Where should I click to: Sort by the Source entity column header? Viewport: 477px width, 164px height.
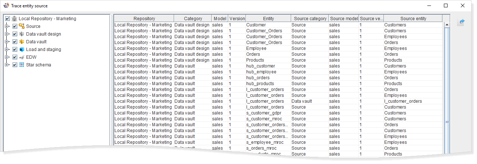[x=413, y=19]
